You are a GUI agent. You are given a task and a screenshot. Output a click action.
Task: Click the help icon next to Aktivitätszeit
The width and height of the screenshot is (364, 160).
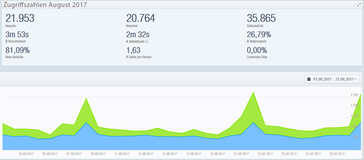147,42
